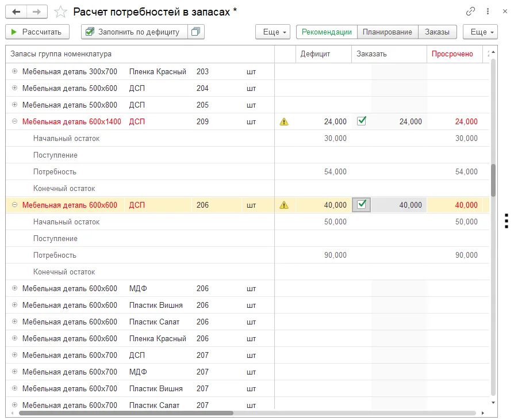Switch to the Заказы tab

click(x=438, y=32)
